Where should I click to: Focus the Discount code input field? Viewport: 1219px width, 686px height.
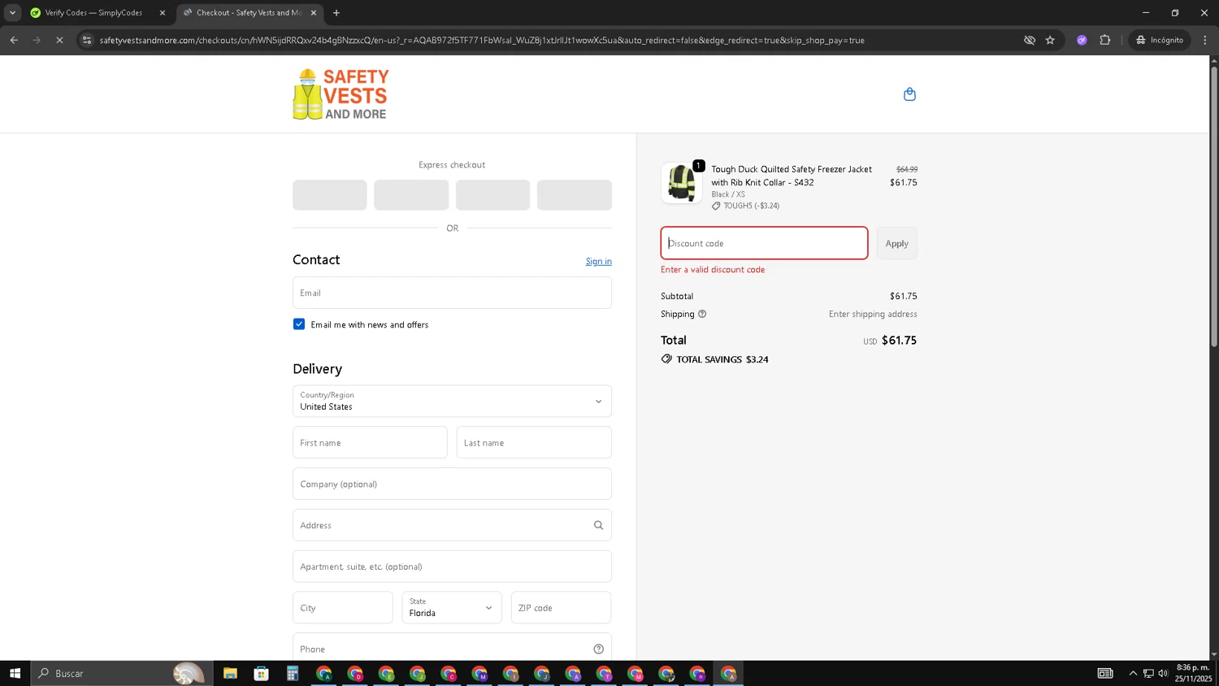pyautogui.click(x=764, y=243)
